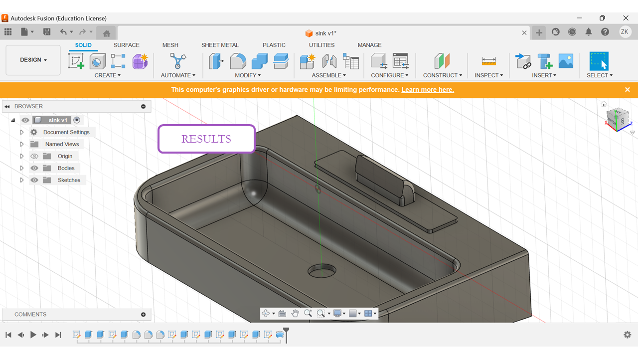The width and height of the screenshot is (638, 359).
Task: Click the Look At camera icon
Action: pyautogui.click(x=282, y=313)
